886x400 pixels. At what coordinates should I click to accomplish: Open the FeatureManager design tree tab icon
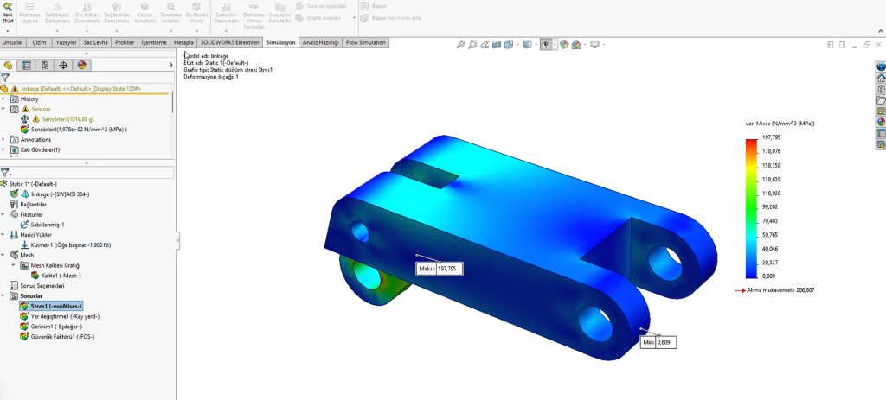(8, 65)
